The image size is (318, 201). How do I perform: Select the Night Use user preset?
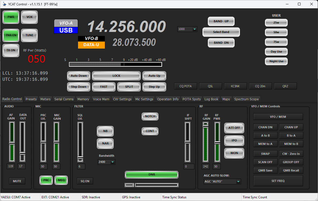click(276, 61)
